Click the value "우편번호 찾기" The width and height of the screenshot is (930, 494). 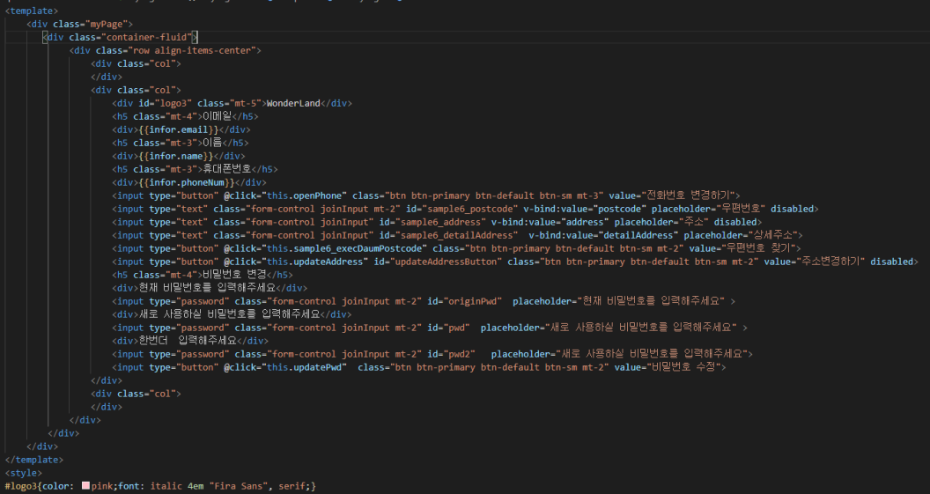coord(758,248)
